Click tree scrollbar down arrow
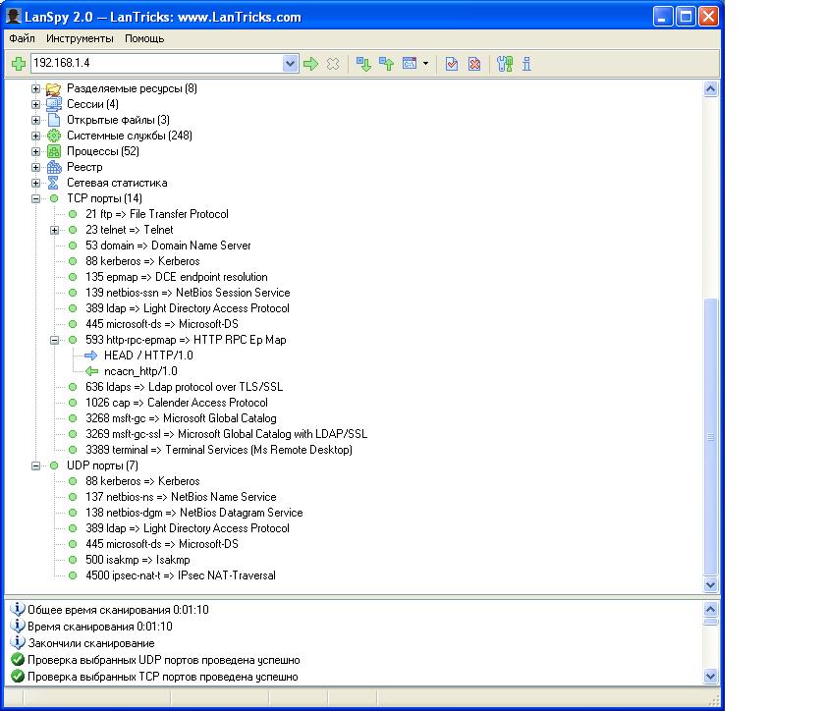 [x=710, y=584]
